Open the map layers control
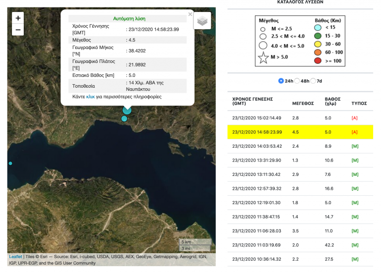Image resolution: width=381 pixels, height=273 pixels. pyautogui.click(x=202, y=21)
